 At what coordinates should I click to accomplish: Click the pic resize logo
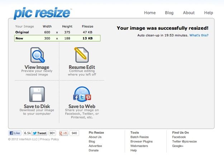coord(42,13)
